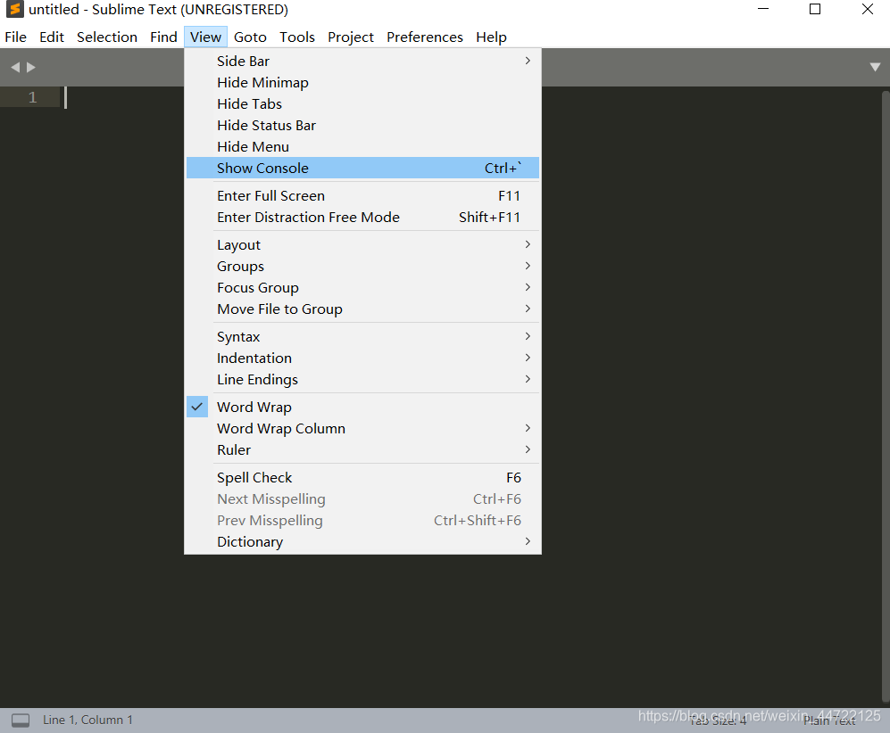Choose Hide Minimap

pyautogui.click(x=362, y=82)
